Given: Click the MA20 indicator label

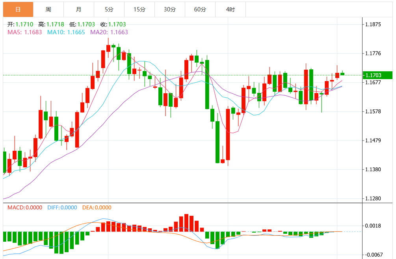Looking at the screenshot, I should point(109,32).
